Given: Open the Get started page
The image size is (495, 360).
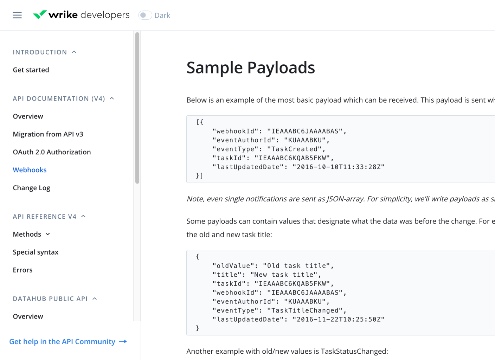Looking at the screenshot, I should pos(31,70).
